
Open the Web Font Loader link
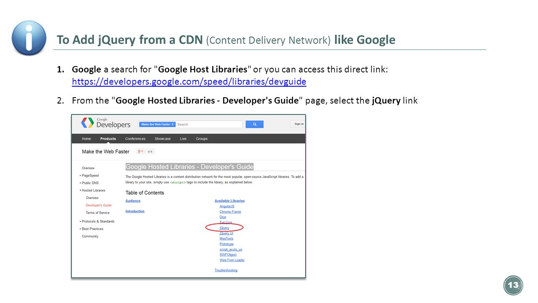232,260
